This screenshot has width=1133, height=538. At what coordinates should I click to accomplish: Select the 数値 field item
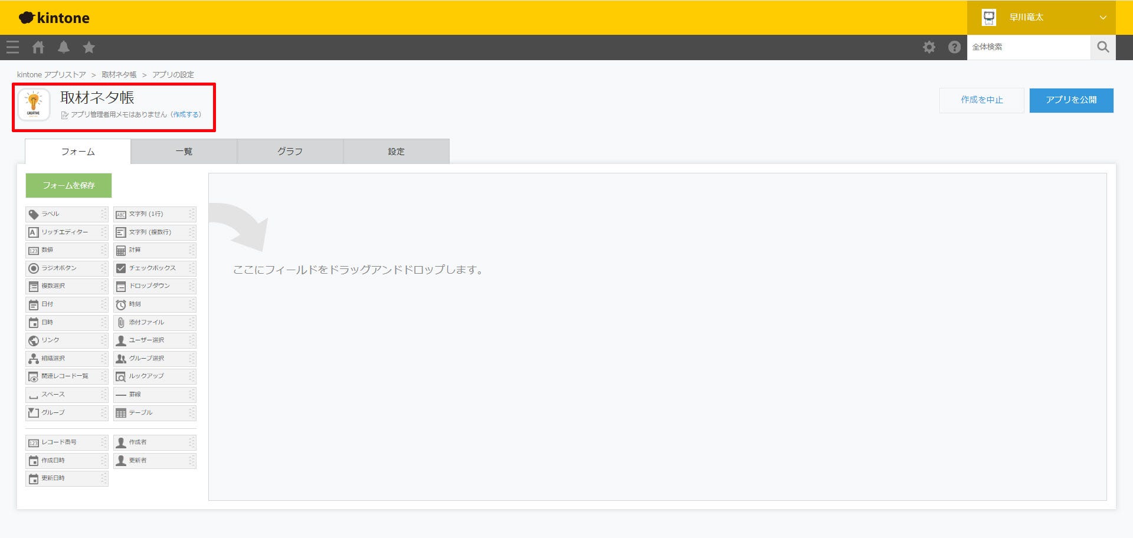[67, 250]
